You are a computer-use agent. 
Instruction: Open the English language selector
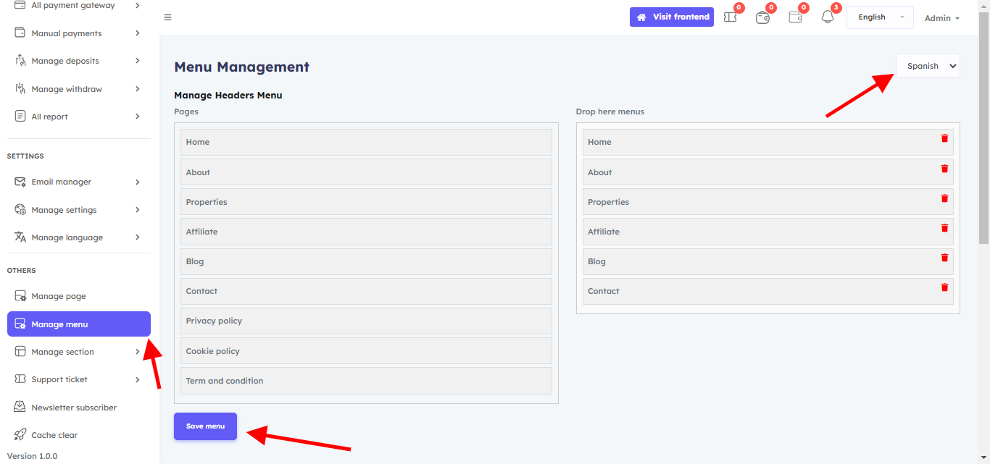click(879, 17)
